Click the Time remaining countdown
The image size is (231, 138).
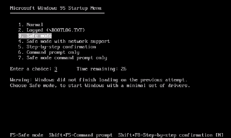pyautogui.click(x=102, y=69)
